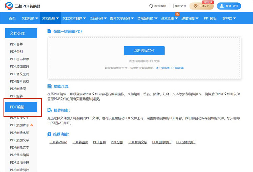The height and width of the screenshot is (172, 253).
Task: Click the user avatar icon
Action: [222, 6]
